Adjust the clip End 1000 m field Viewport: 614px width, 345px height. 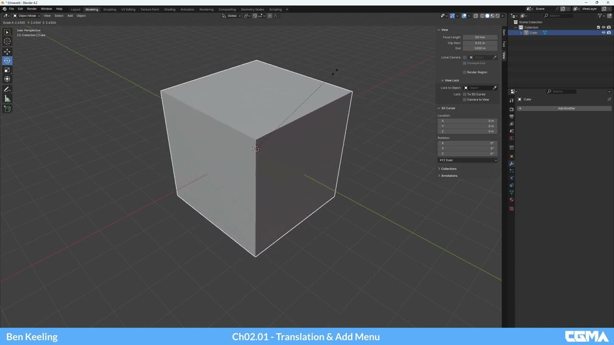pos(480,48)
